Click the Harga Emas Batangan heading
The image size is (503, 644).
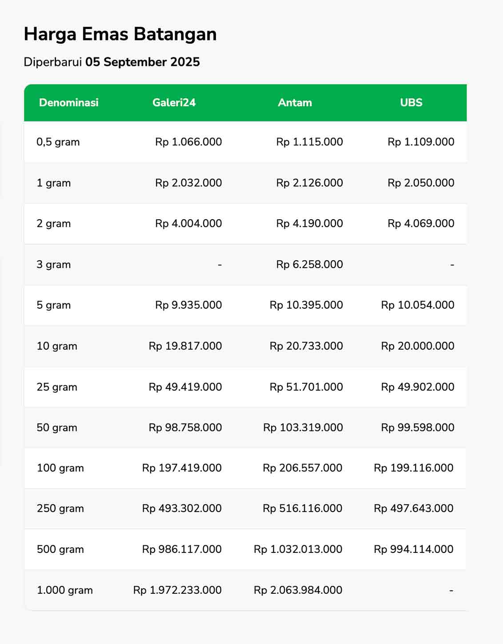120,34
